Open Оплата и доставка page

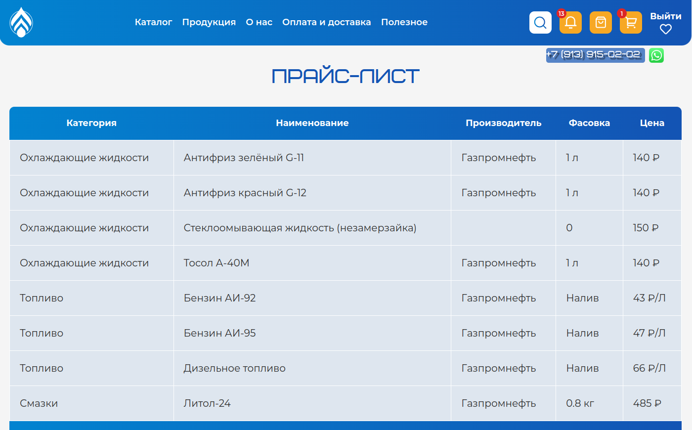(x=327, y=22)
